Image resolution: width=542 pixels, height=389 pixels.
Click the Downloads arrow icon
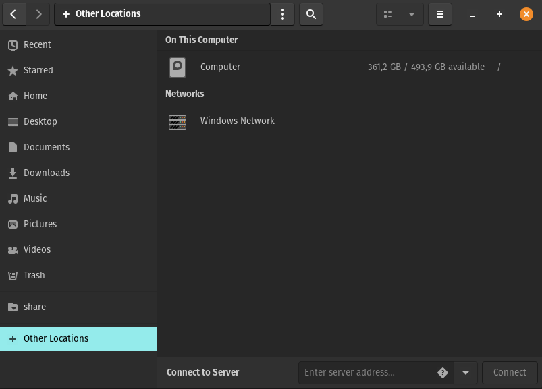13,173
